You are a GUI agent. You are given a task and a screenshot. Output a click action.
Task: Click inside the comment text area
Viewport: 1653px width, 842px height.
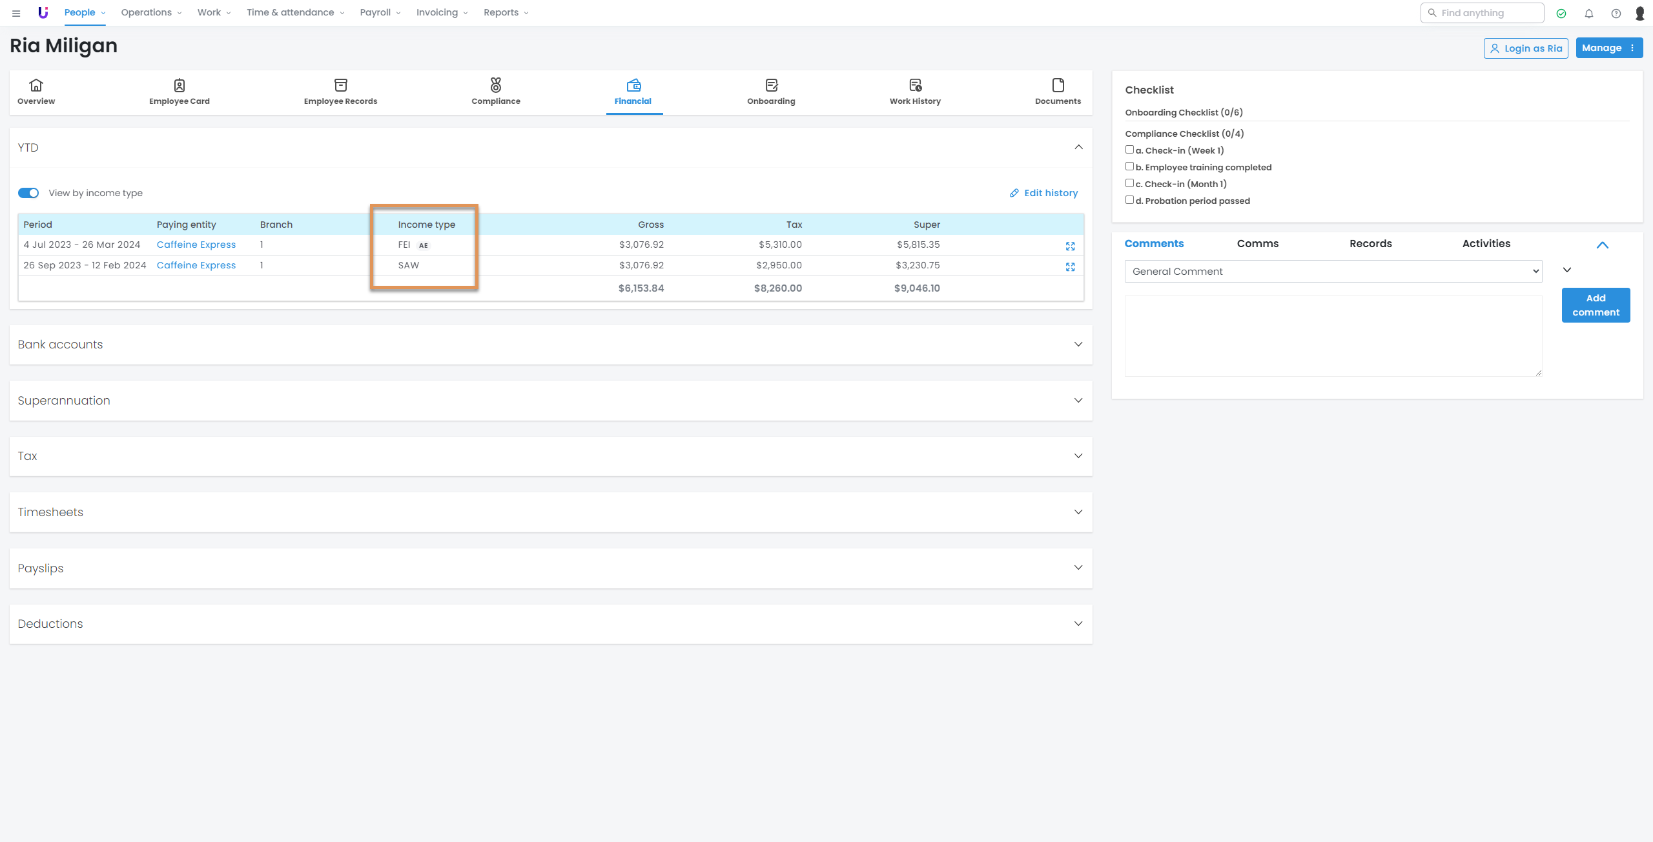(1333, 336)
